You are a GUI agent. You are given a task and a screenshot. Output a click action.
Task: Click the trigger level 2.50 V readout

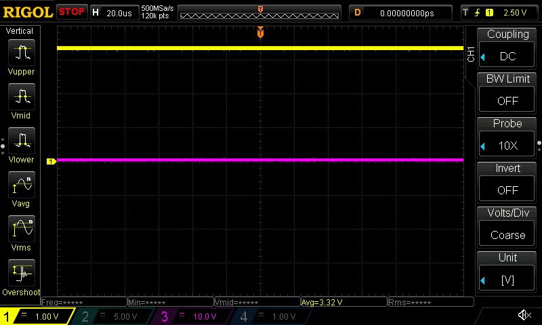coord(515,13)
